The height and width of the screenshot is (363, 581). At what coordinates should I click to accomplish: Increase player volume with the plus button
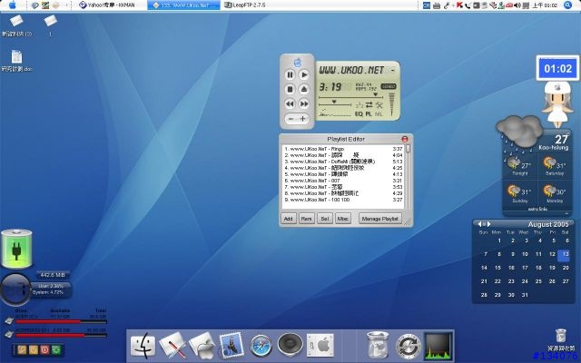tap(303, 119)
